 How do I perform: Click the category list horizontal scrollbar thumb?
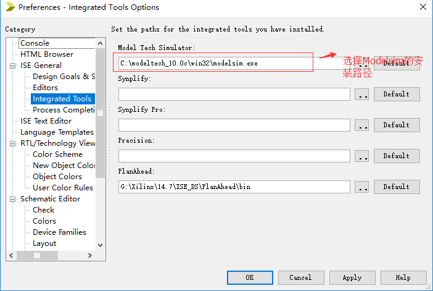click(37, 256)
